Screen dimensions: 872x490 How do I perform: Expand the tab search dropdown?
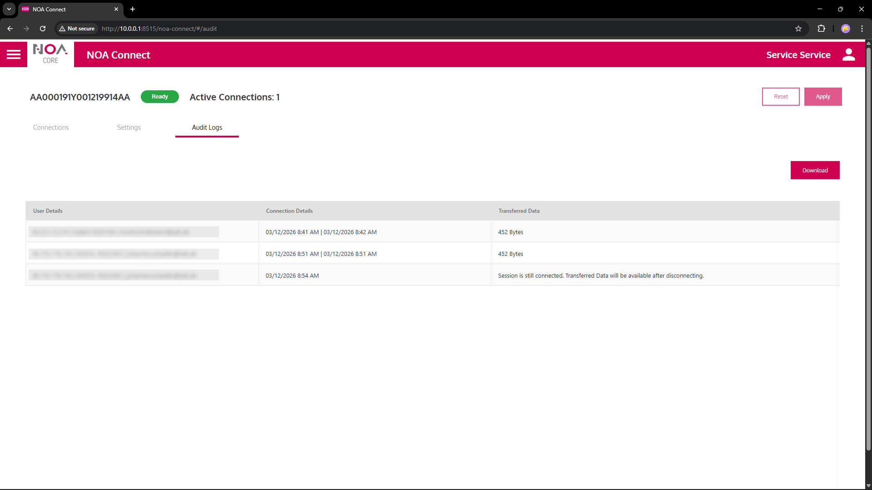coord(9,9)
